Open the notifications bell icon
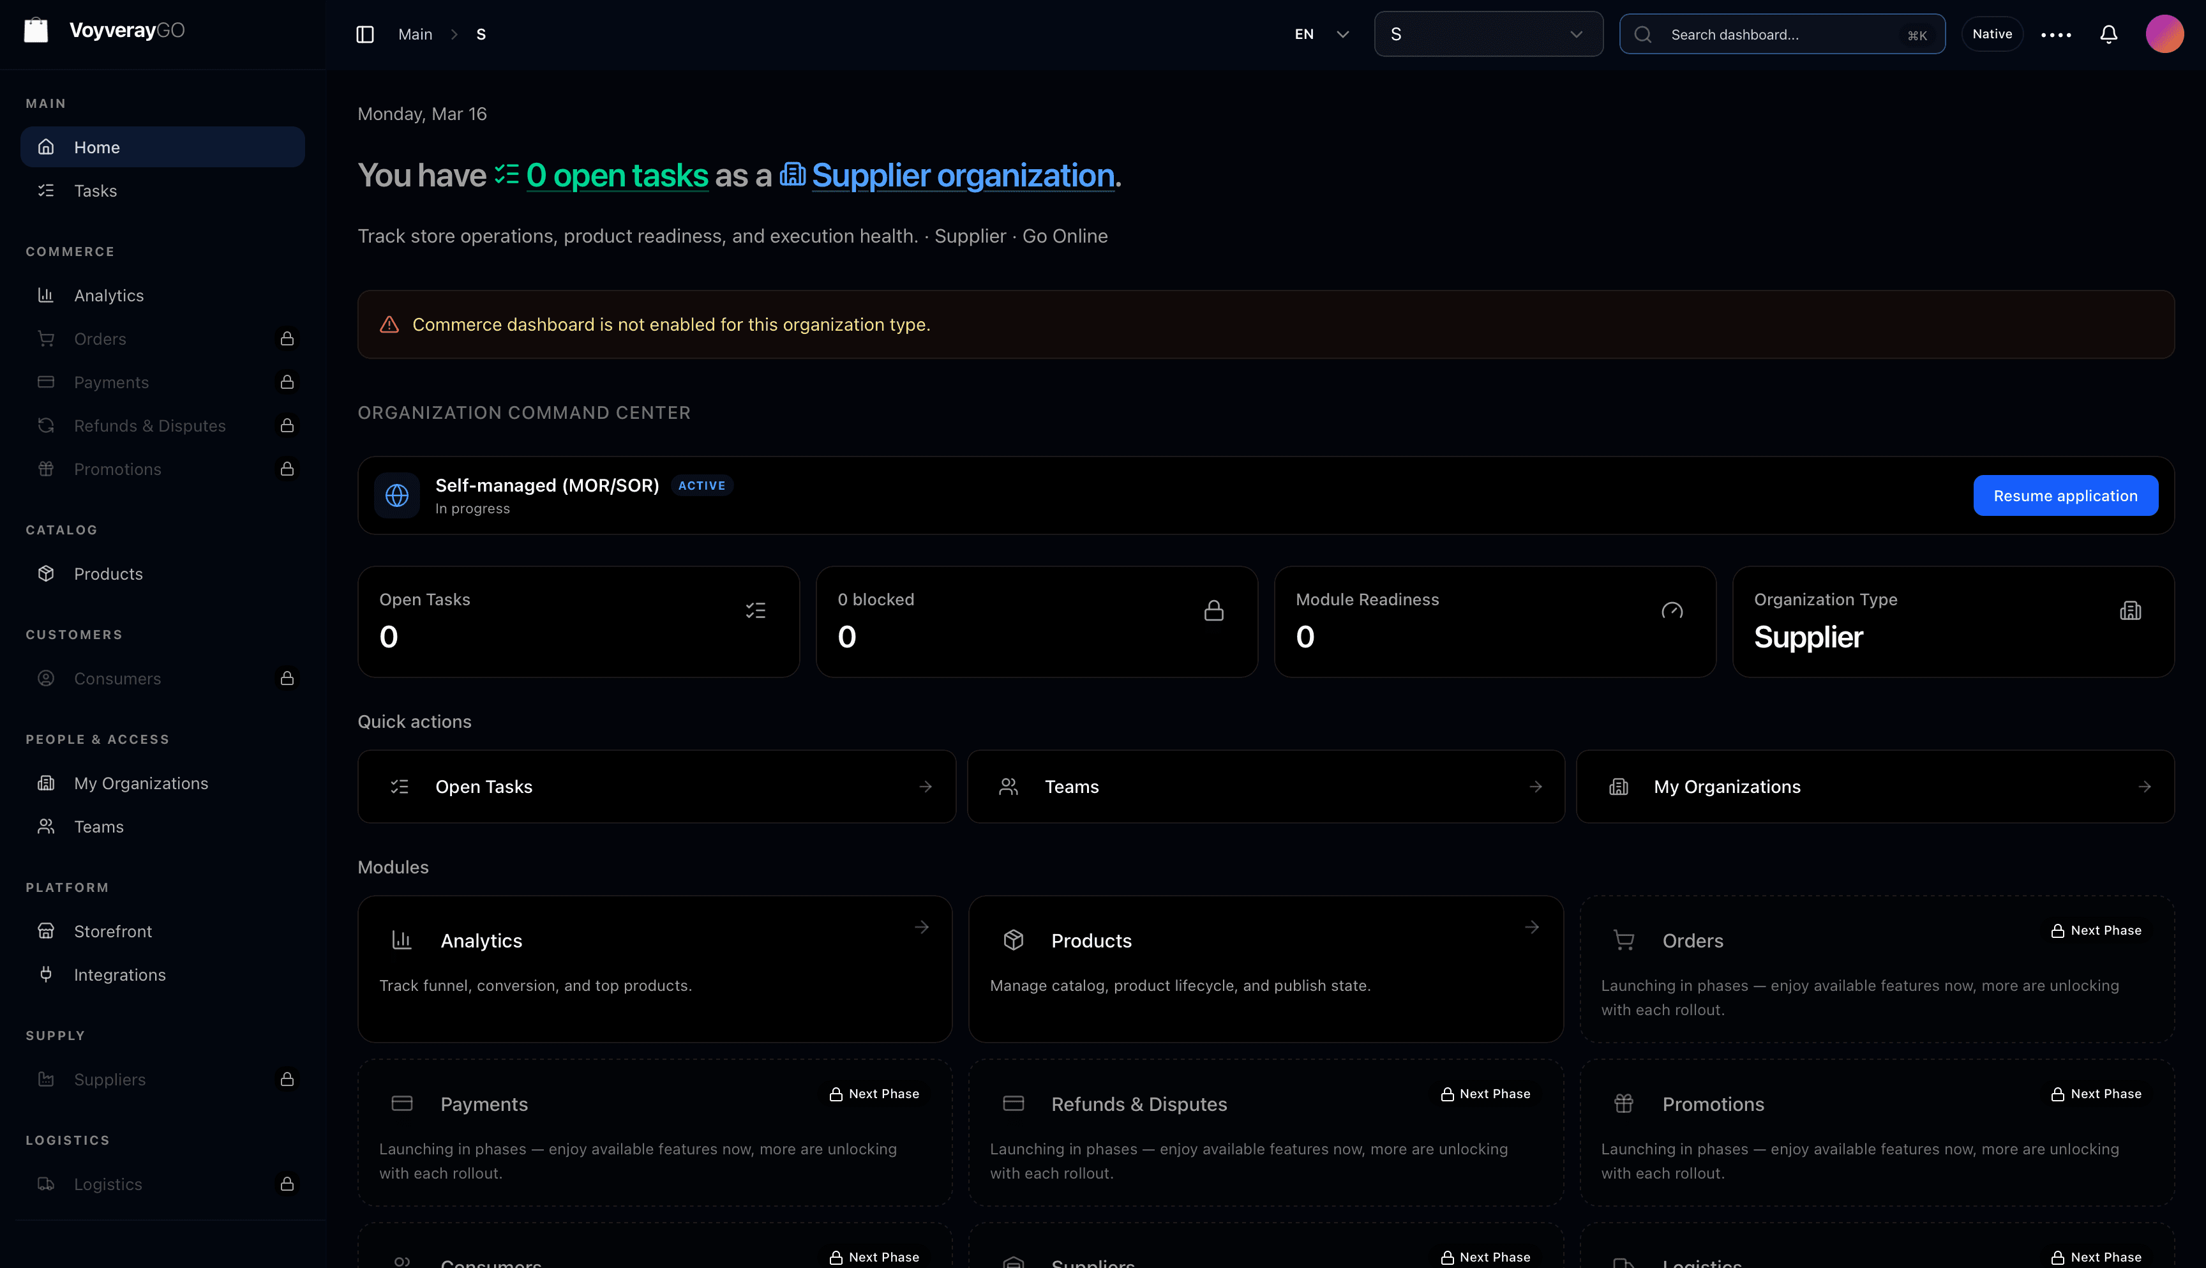The width and height of the screenshot is (2206, 1268). tap(2108, 34)
